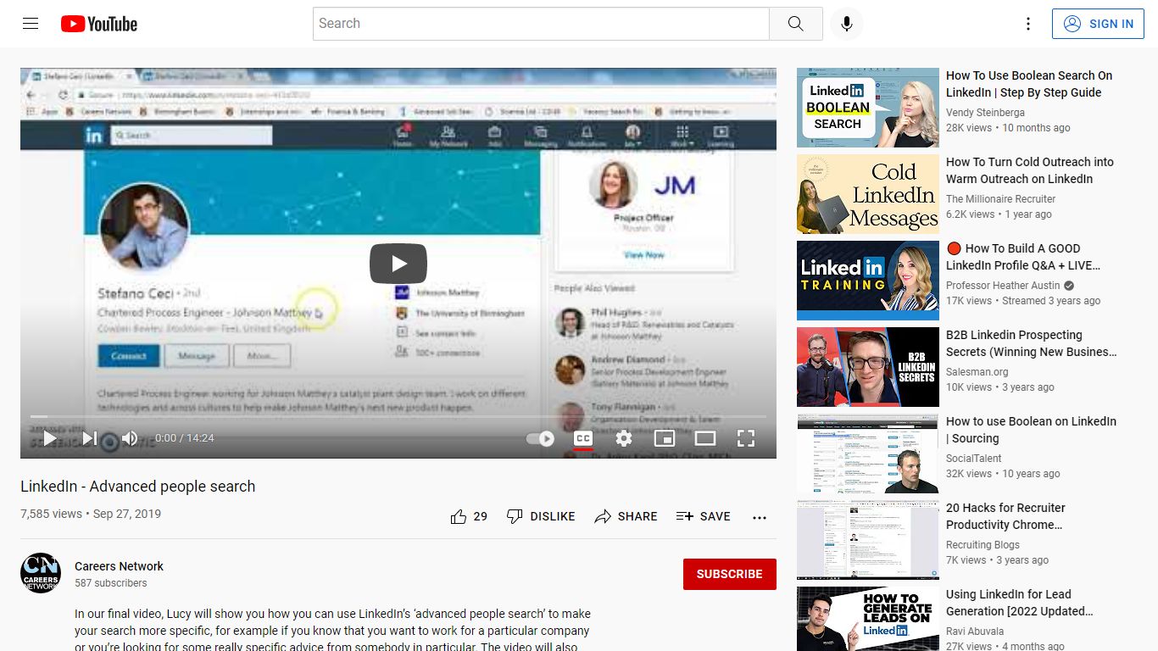Screen dimensions: 1158x651
Task: Open 'B2B Linkedin Prospecting Secrets' title
Action: (x=1032, y=343)
